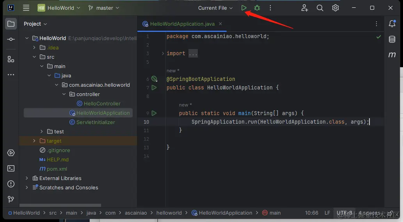Open the Structure tool window icon

(11, 59)
